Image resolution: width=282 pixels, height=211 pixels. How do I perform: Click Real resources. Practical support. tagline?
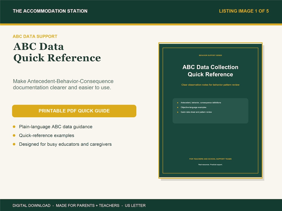point(210,165)
